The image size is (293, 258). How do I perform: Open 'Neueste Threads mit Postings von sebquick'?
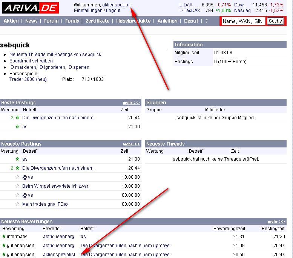[55, 55]
